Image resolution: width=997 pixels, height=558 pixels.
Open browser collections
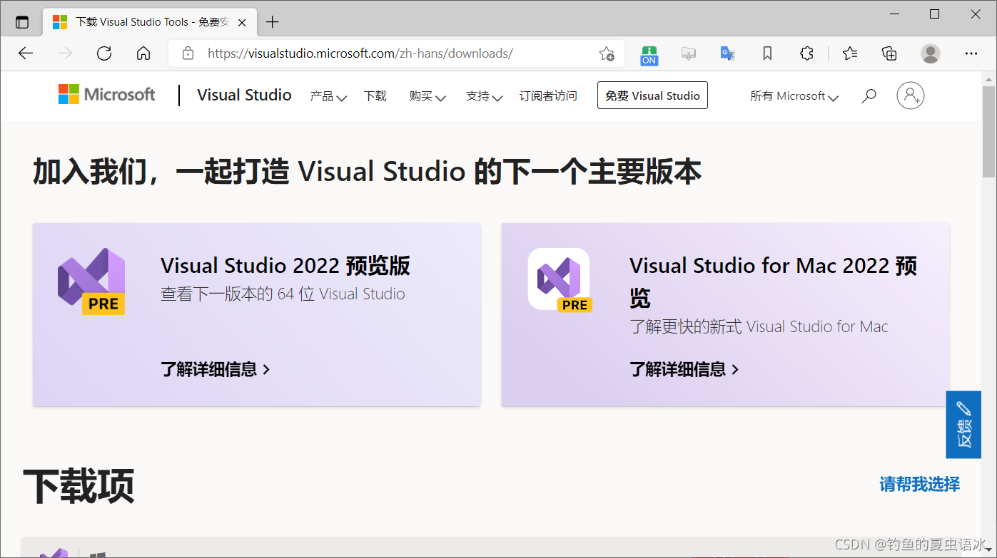tap(889, 53)
